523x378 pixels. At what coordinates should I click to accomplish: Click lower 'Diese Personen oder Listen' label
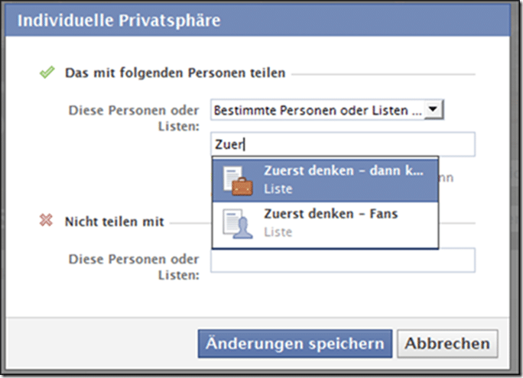pyautogui.click(x=134, y=267)
